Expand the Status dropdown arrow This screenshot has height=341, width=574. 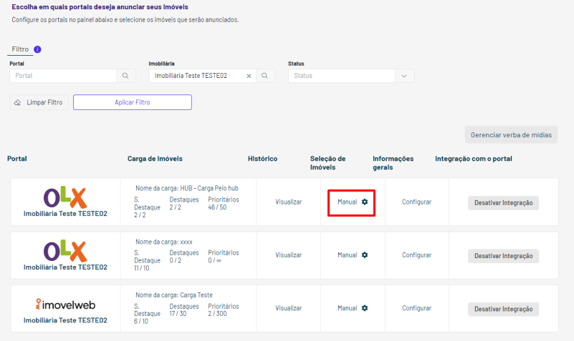click(x=404, y=76)
